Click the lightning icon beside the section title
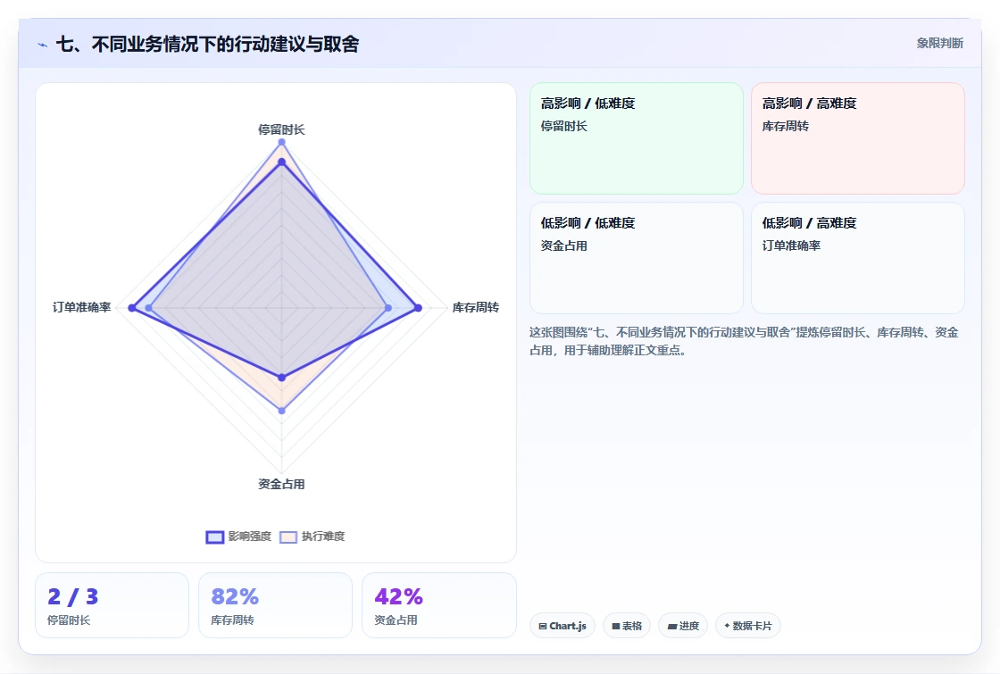The height and width of the screenshot is (674, 1000). click(x=43, y=45)
